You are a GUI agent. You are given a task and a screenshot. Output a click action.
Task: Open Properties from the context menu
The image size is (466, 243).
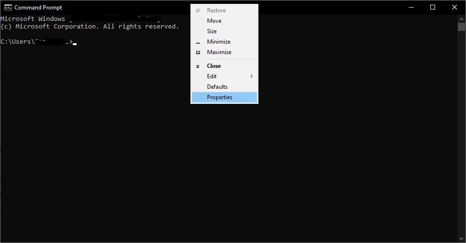pyautogui.click(x=224, y=97)
